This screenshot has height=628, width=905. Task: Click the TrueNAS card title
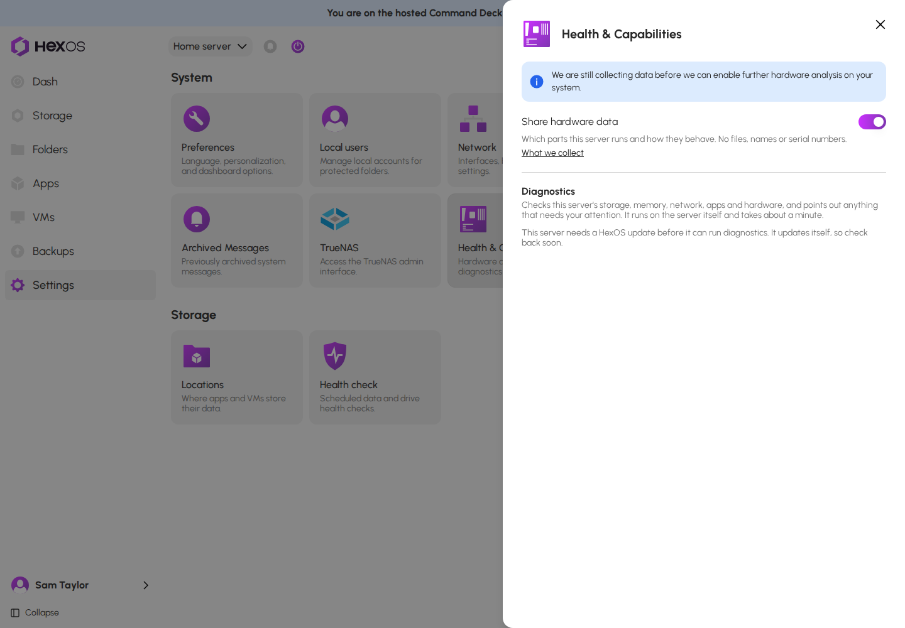pos(339,248)
